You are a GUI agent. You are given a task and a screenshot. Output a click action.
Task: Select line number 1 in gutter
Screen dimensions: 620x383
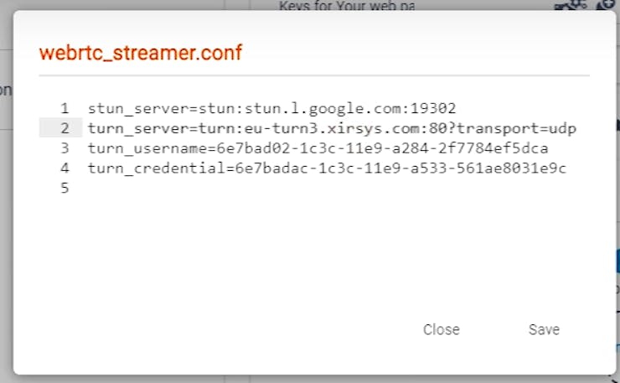[x=65, y=108]
